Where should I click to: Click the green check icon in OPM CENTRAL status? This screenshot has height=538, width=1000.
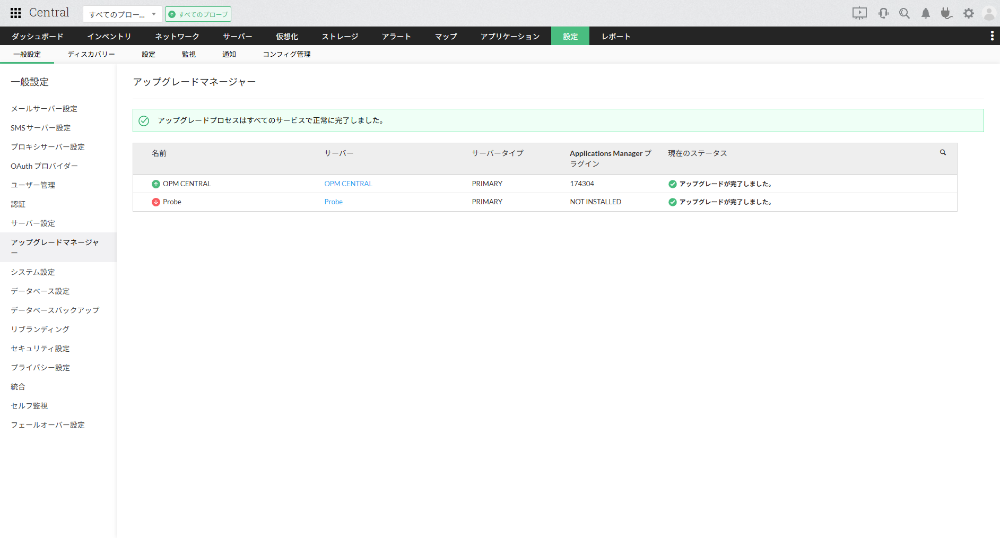point(673,184)
